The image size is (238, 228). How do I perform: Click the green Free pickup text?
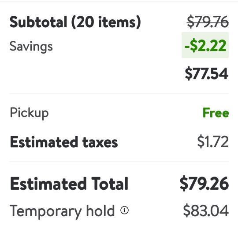216,113
